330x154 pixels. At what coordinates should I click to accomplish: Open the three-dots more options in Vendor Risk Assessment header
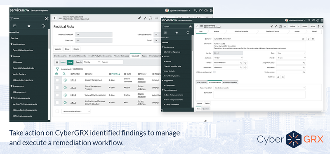tap(156, 18)
